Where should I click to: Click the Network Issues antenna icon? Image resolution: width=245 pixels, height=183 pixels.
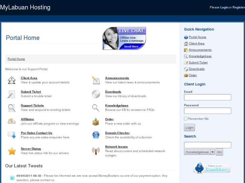(96, 151)
